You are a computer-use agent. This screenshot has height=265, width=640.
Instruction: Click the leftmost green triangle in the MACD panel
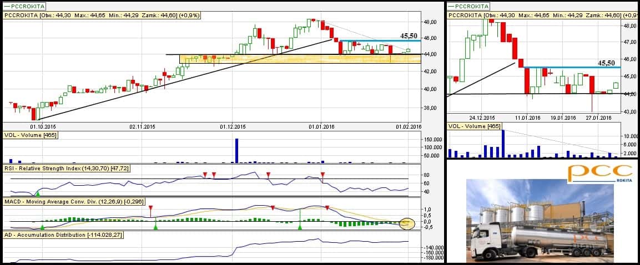pyautogui.click(x=42, y=227)
